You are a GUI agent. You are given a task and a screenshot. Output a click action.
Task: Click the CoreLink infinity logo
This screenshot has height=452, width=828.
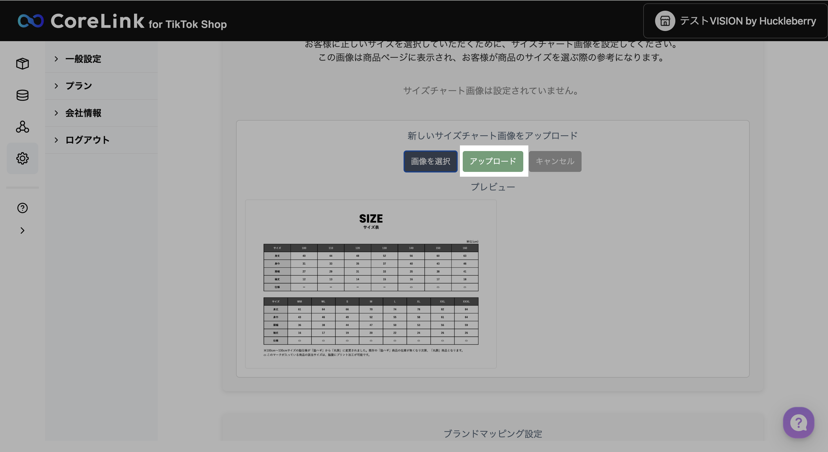(31, 21)
